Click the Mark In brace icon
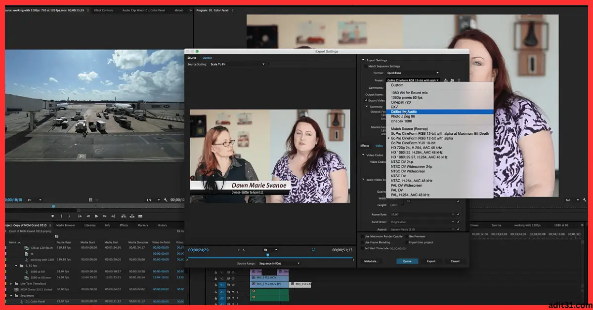 61,216
